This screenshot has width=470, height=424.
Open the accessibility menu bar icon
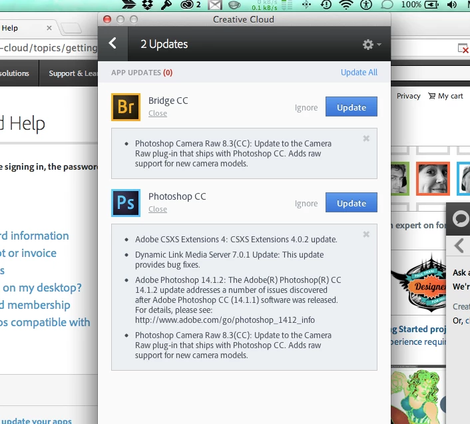(x=366, y=5)
